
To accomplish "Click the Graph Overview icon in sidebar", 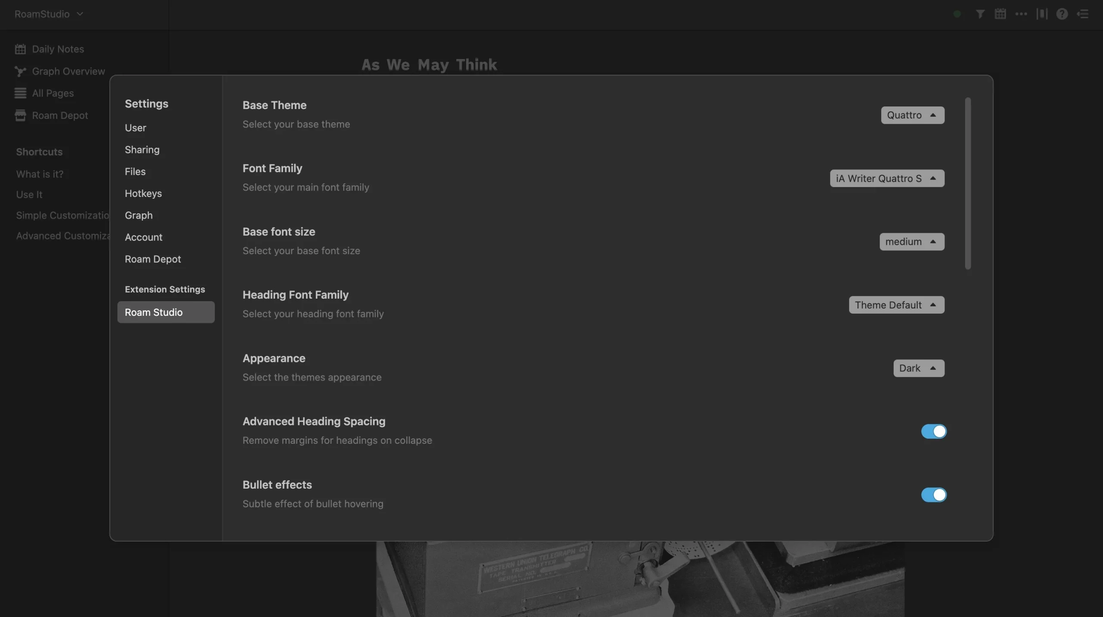I will pyautogui.click(x=20, y=72).
